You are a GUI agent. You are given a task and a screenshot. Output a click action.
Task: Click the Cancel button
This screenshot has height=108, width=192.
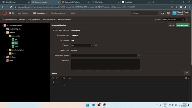pos(171,25)
